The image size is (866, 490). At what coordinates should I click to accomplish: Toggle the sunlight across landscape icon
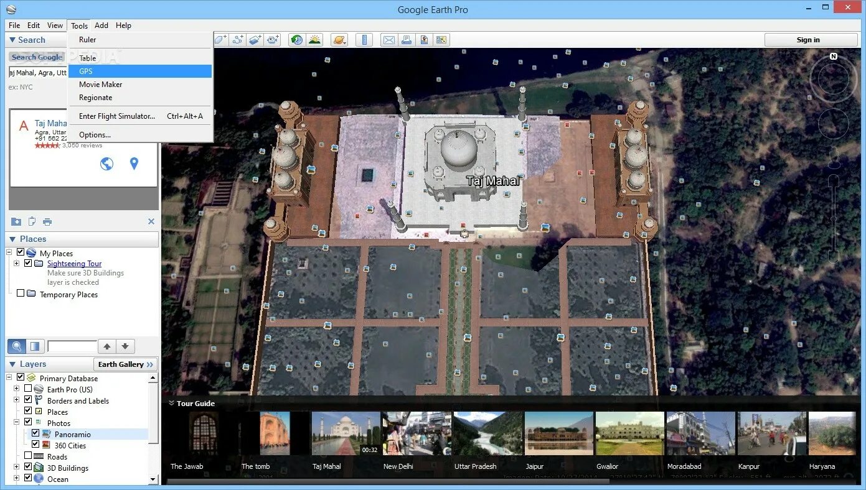(x=315, y=40)
